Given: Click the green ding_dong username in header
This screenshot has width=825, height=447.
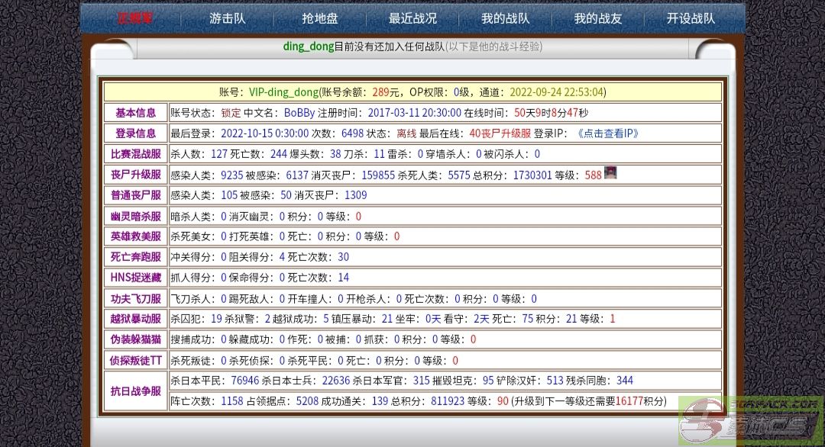Looking at the screenshot, I should click(x=309, y=47).
